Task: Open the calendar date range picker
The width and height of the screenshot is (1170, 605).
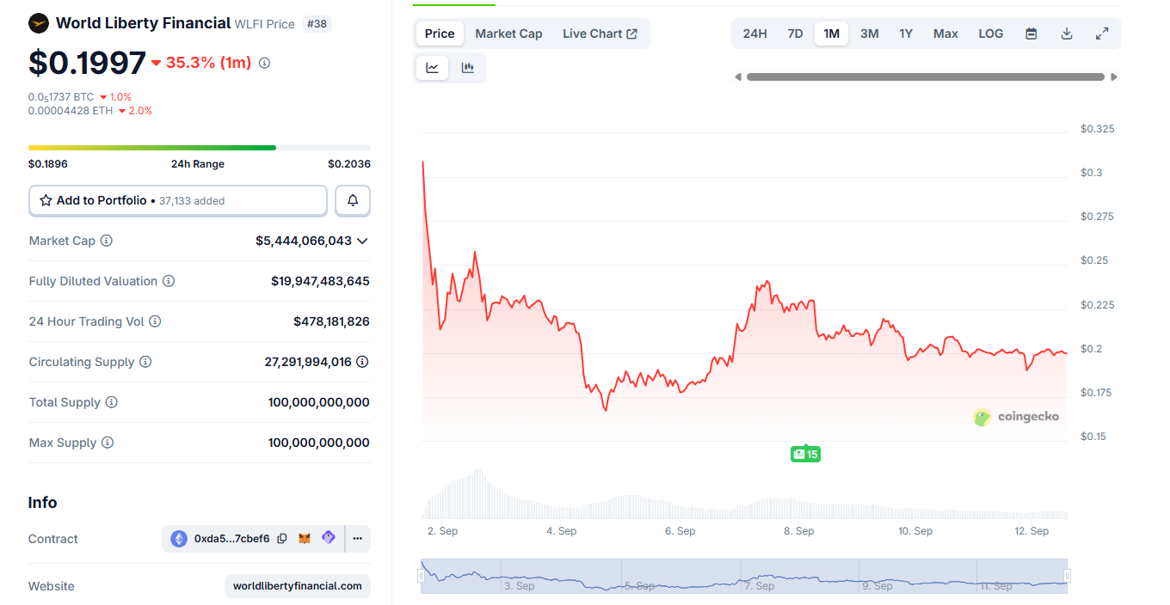Action: (1031, 34)
